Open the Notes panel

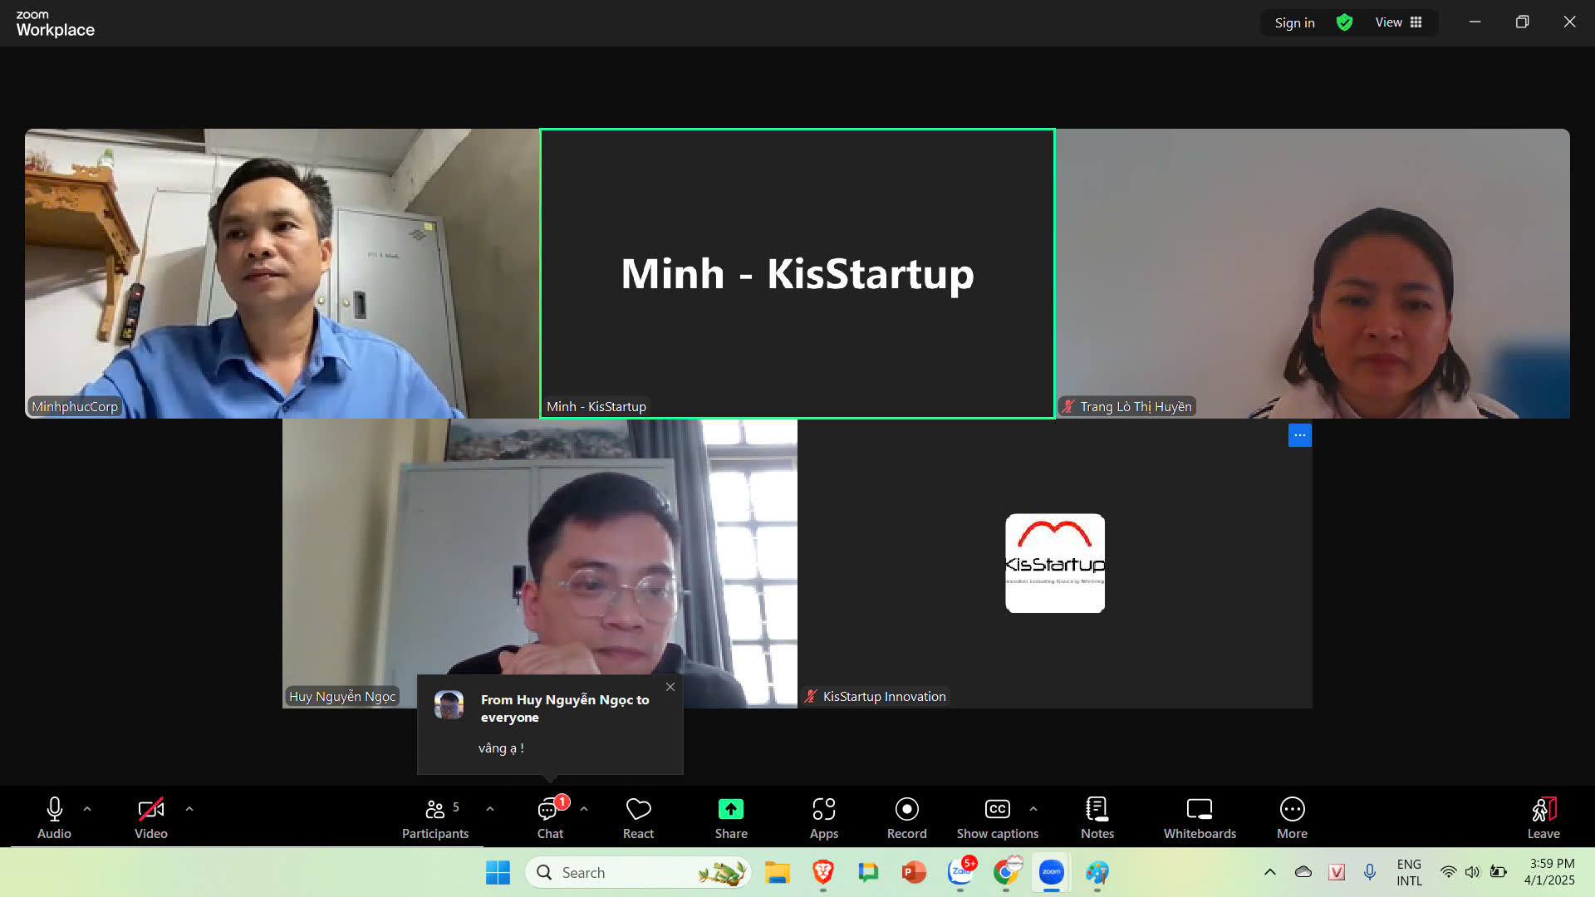tap(1097, 818)
